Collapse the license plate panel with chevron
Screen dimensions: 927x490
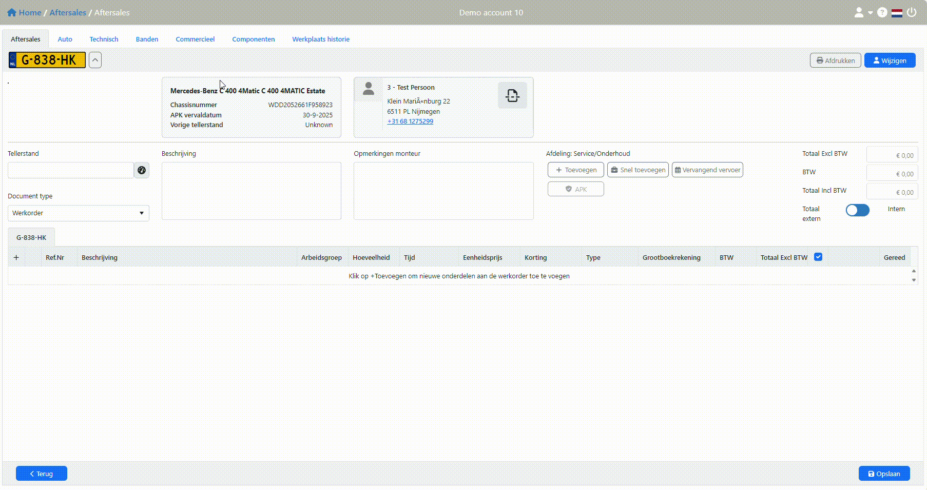95,60
